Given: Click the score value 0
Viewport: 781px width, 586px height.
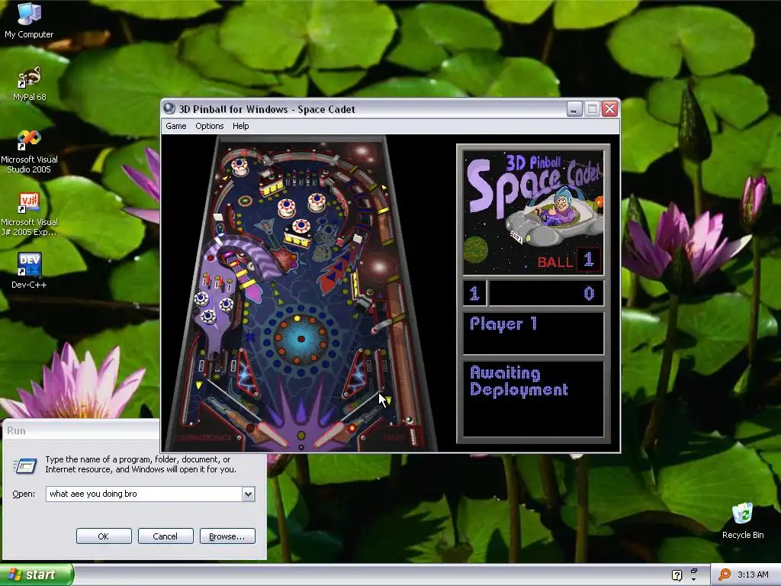Looking at the screenshot, I should pyautogui.click(x=589, y=294).
